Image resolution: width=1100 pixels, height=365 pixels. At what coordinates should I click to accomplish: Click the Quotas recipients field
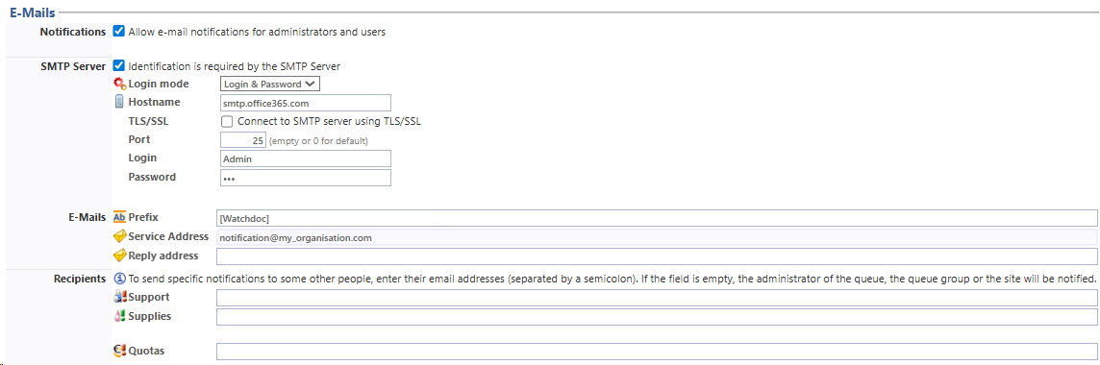coord(657,351)
